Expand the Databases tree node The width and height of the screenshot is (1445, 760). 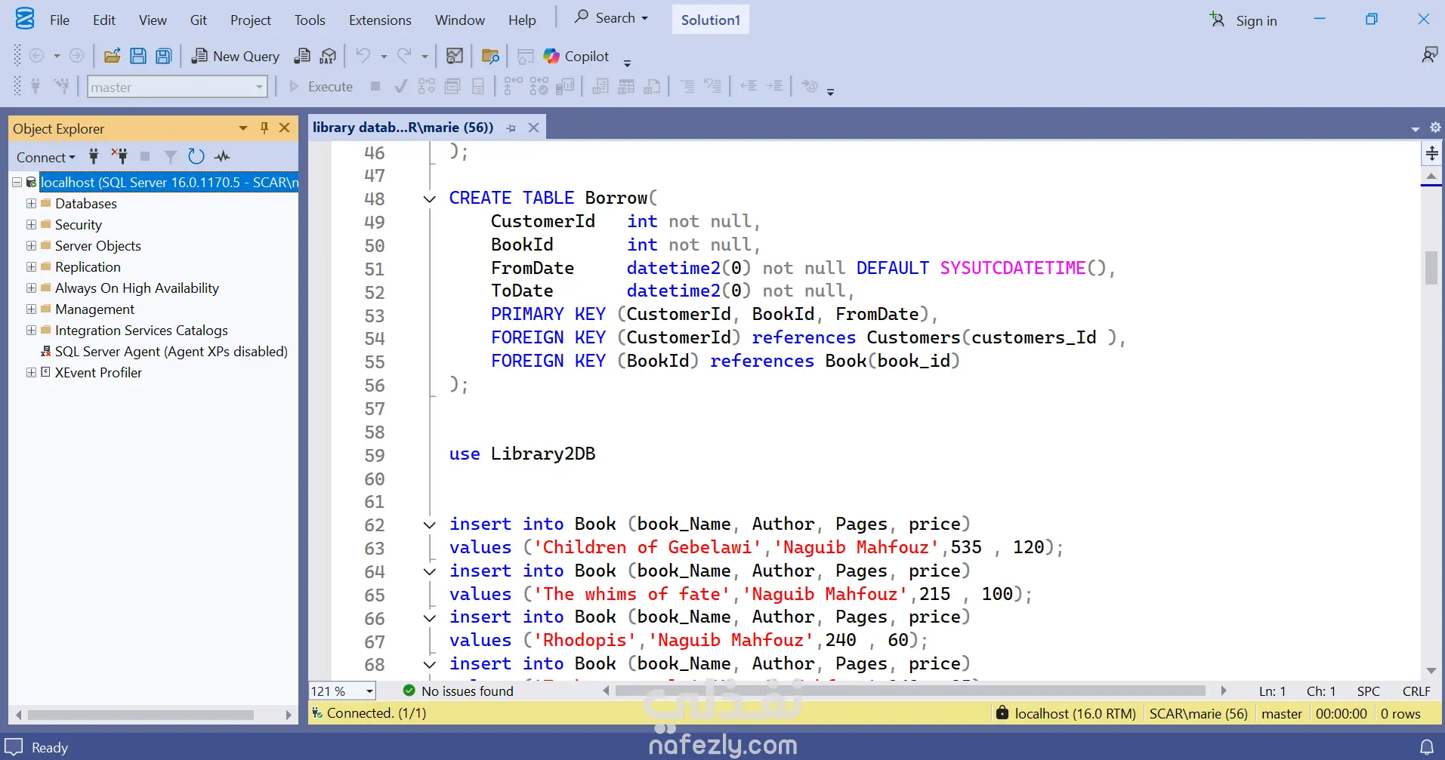[31, 204]
